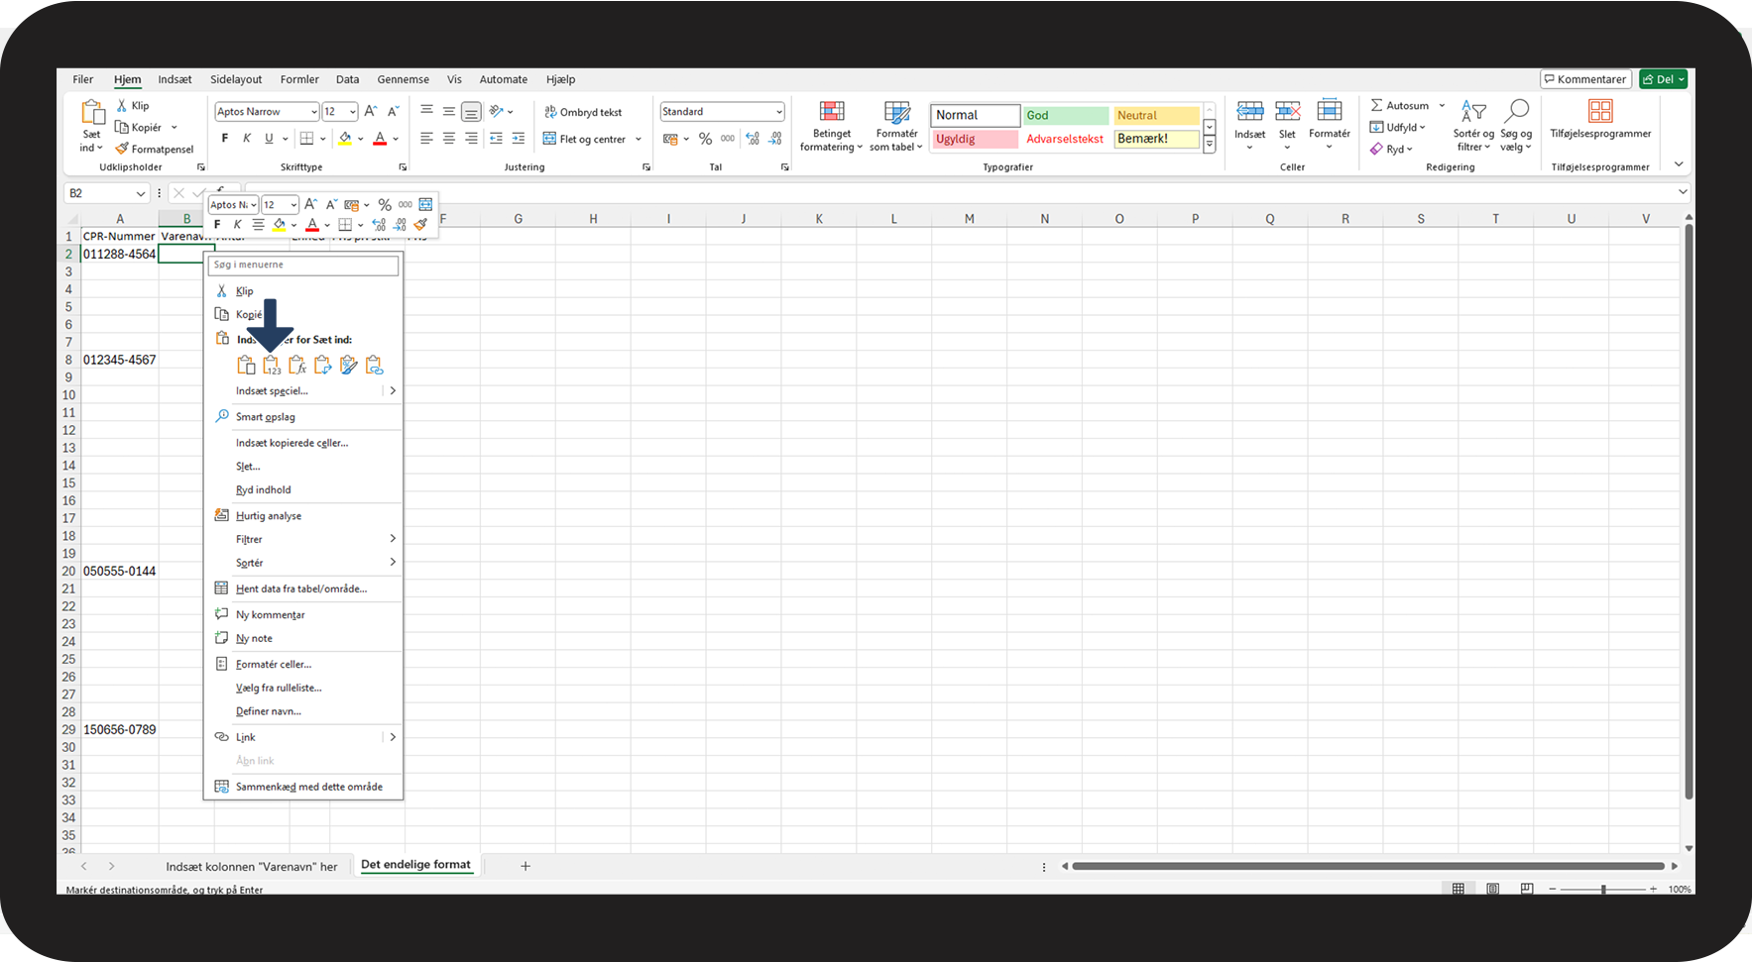This screenshot has width=1752, height=962.
Task: Open the B2 name box dropdown
Action: click(139, 193)
